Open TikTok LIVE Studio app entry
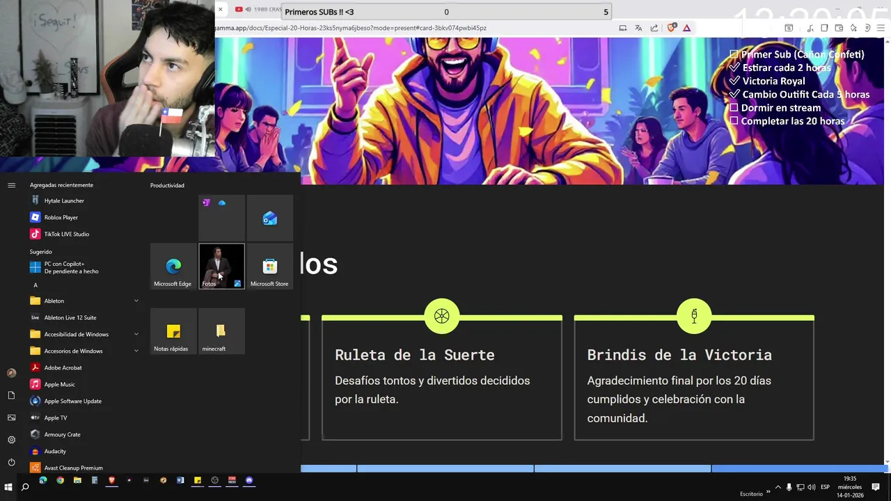891x501 pixels. (x=84, y=234)
